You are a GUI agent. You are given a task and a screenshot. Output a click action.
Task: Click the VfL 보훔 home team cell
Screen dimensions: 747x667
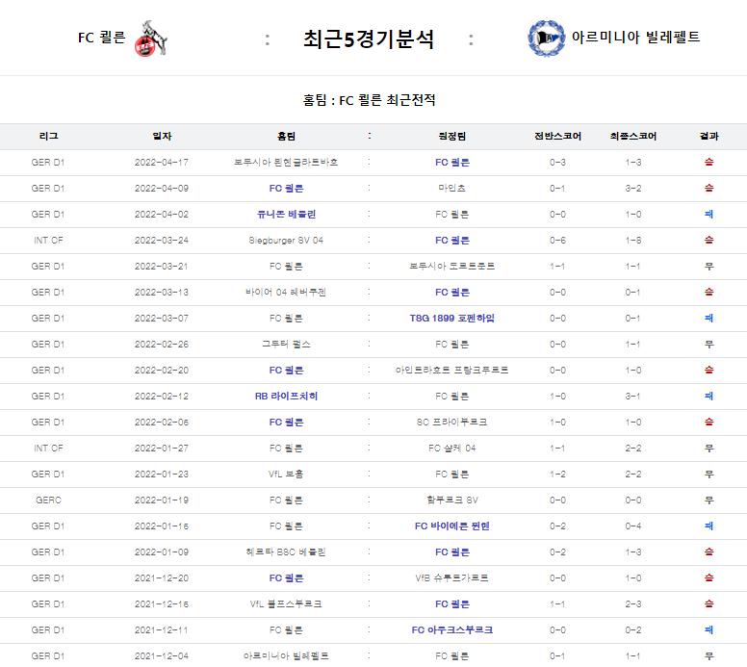click(x=286, y=475)
